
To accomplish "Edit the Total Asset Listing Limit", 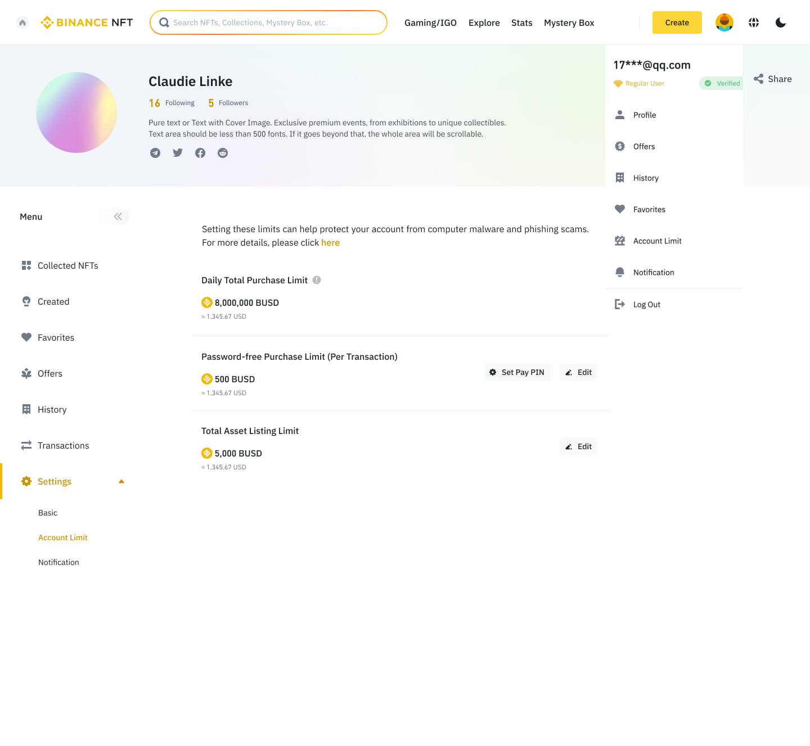I will 578,446.
